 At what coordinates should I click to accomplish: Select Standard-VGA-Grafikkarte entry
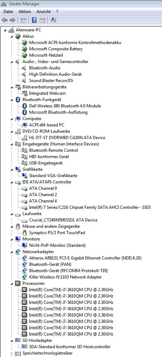coord(53,176)
